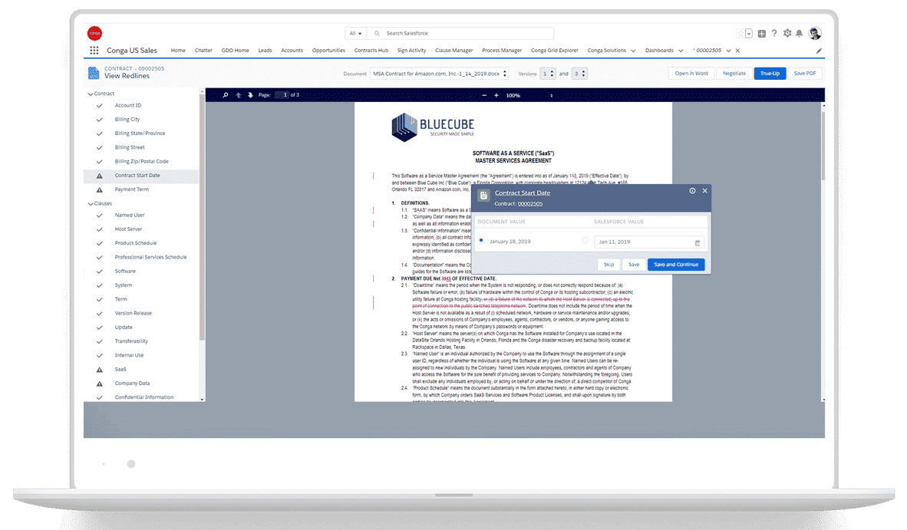907x530 pixels.
Task: Switch to the Clause Manager tab
Action: (453, 51)
